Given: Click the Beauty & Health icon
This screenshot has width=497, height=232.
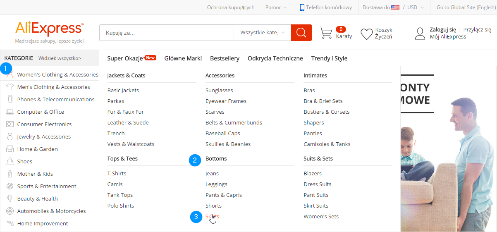Looking at the screenshot, I should point(10,199).
